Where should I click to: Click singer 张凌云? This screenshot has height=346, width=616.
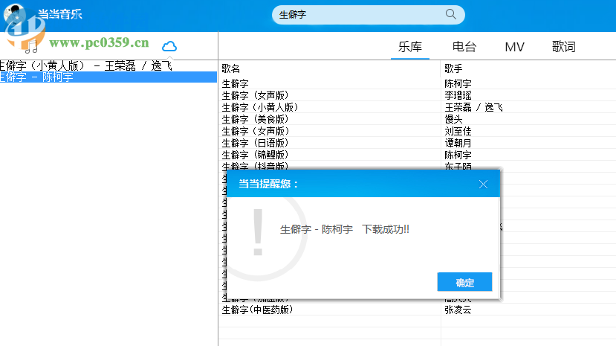[458, 310]
